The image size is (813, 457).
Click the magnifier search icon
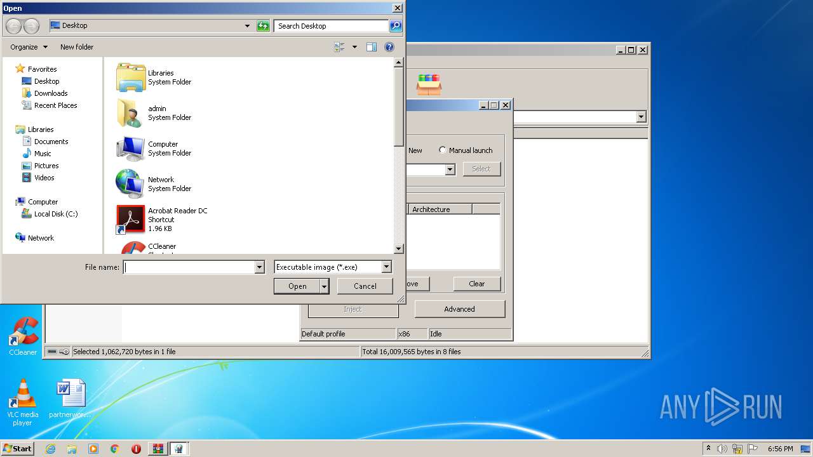[x=396, y=26]
